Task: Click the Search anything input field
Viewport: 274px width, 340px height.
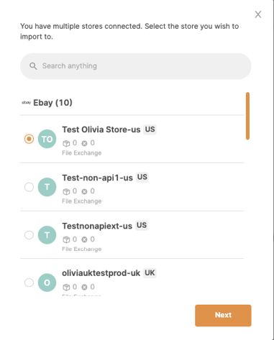Action: tap(136, 66)
